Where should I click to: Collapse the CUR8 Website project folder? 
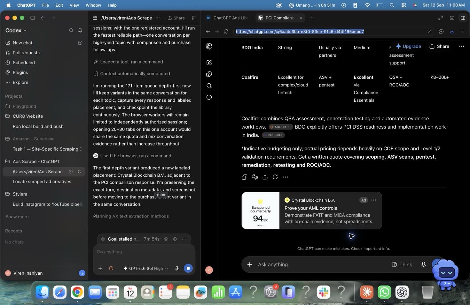click(x=28, y=116)
